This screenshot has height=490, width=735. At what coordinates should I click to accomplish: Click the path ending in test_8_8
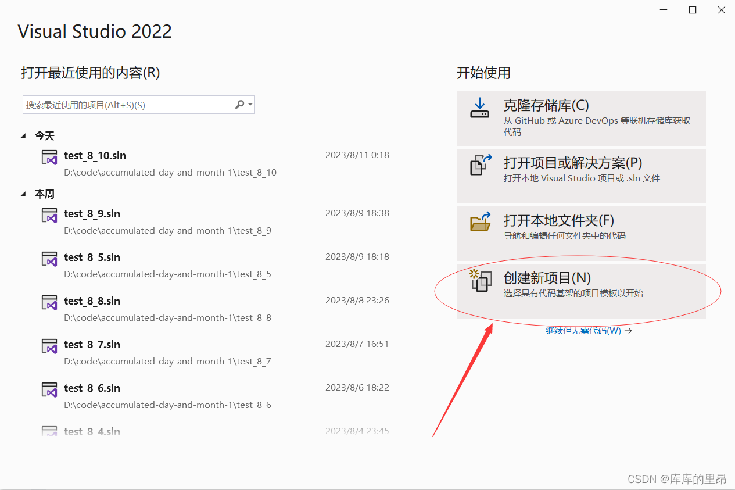coord(167,318)
